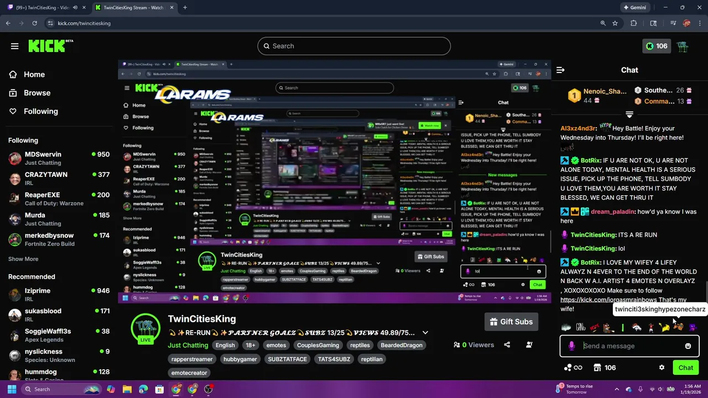
Task: Insert the purple creature emote
Action: click(693, 327)
